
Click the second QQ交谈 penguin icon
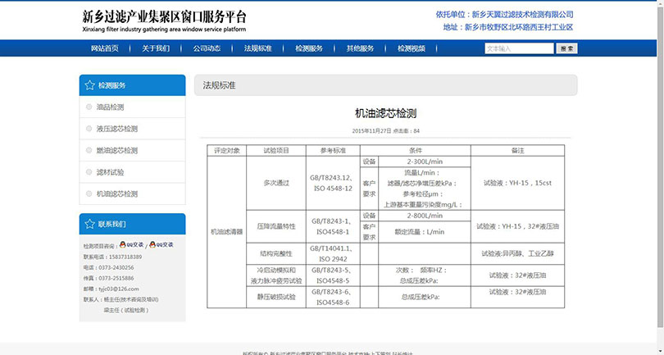pos(152,245)
